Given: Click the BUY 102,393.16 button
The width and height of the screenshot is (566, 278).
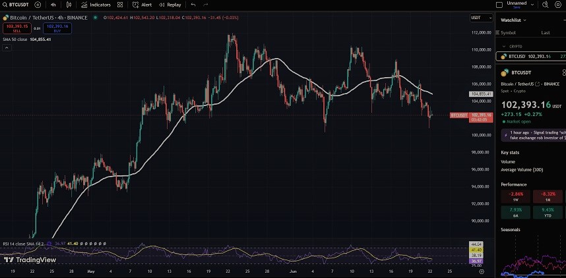Looking at the screenshot, I should click(57, 28).
